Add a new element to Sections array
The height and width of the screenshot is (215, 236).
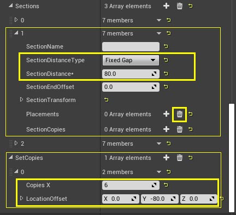pos(166,6)
